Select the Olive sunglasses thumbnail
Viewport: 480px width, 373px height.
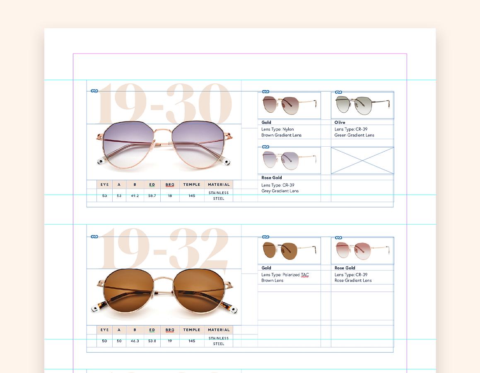362,105
